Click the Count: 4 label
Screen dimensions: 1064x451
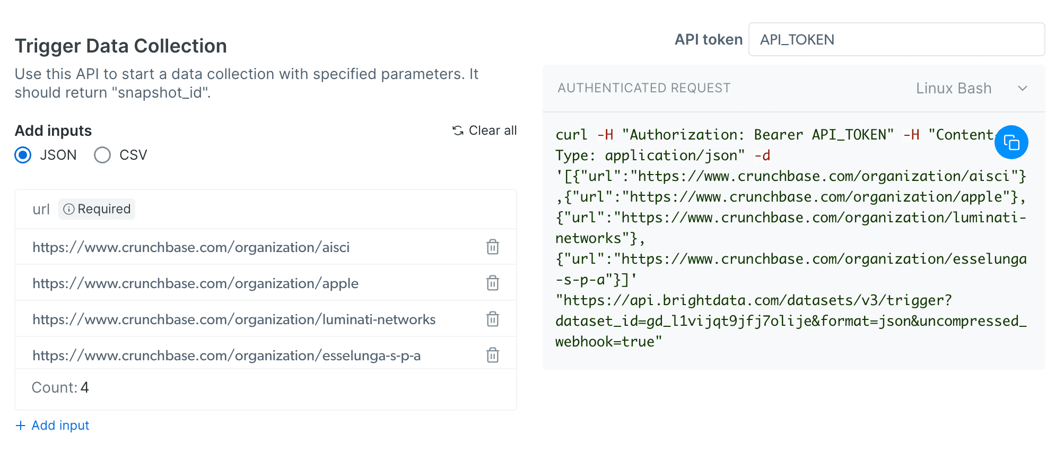(x=60, y=387)
